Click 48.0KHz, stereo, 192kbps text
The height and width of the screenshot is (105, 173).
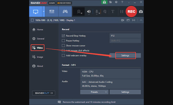coord(94,86)
